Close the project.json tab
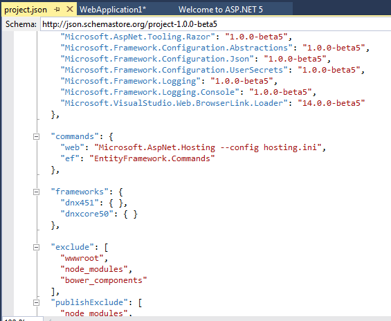Viewport: 391px width, 321px height. tap(70, 9)
